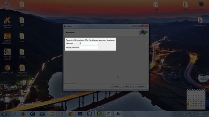Launch Internet Explorer from taskbar
Screen dimensions: 209x117
pos(13,114)
